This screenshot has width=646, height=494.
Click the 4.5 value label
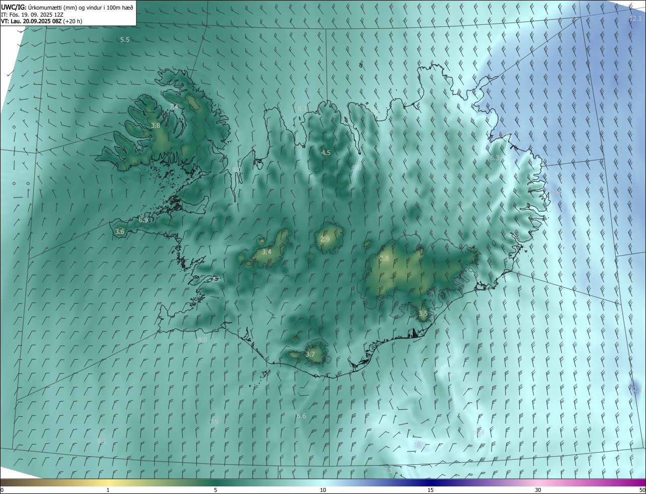point(326,153)
